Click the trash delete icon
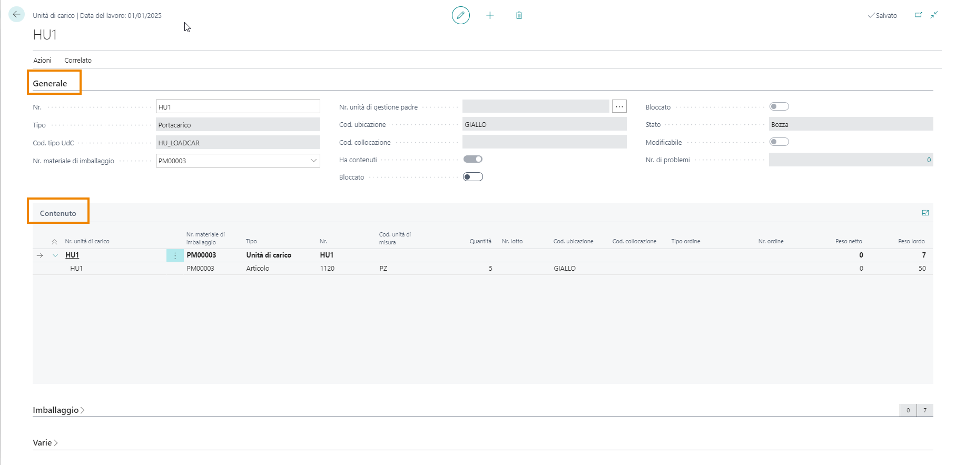956x465 pixels. 519,15
